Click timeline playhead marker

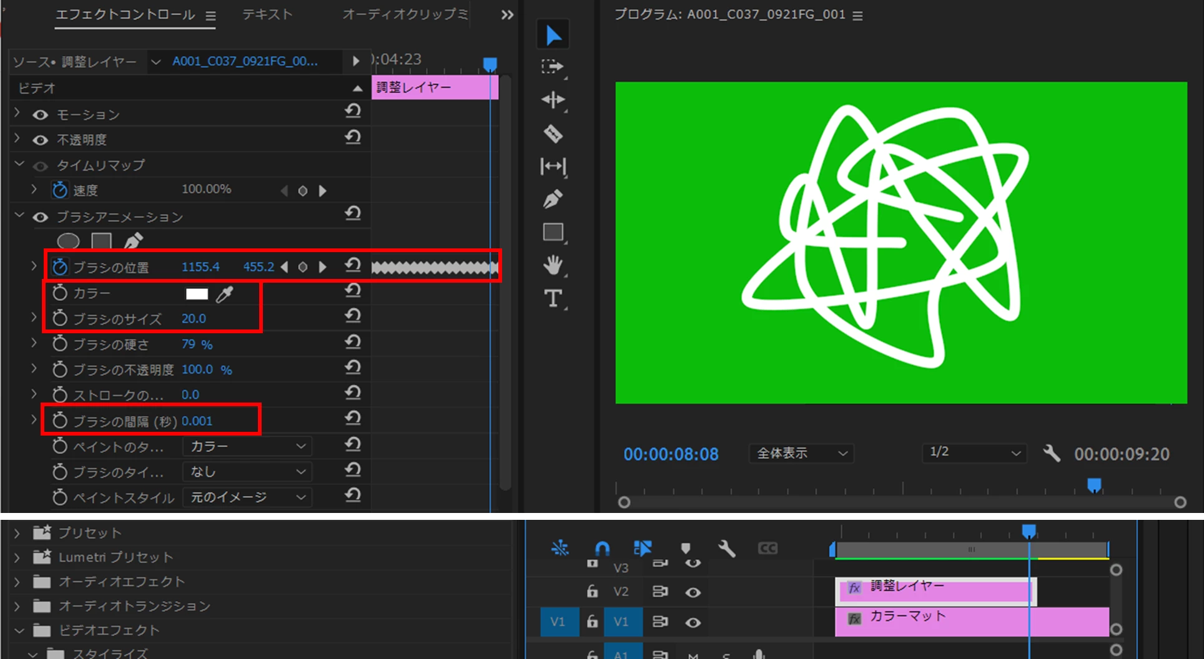point(1029,531)
